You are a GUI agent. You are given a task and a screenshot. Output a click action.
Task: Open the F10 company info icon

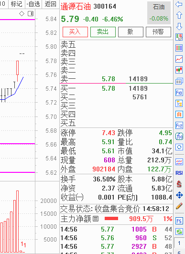179,93
